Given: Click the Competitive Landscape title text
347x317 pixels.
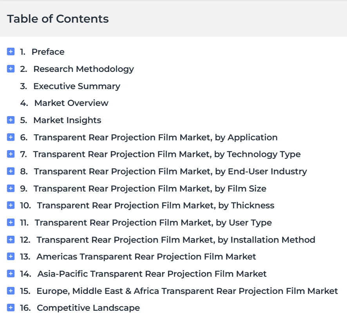Looking at the screenshot, I should (x=88, y=308).
